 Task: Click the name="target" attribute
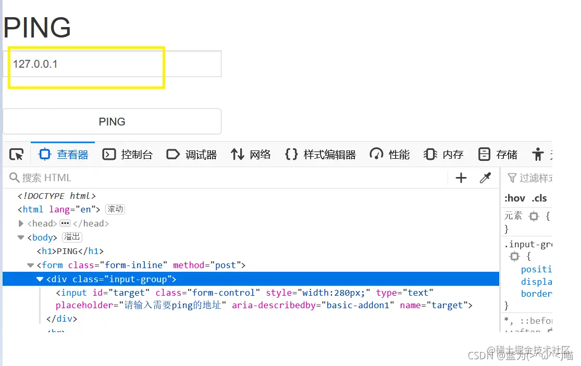(x=434, y=305)
